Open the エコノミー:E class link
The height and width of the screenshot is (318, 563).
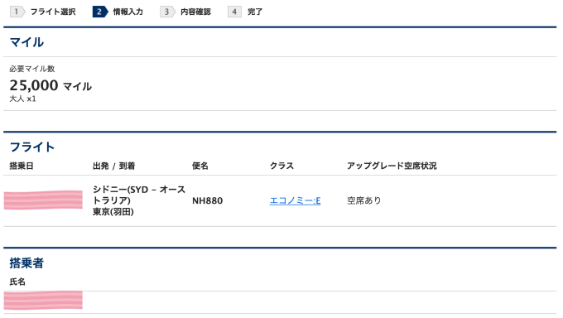click(295, 200)
